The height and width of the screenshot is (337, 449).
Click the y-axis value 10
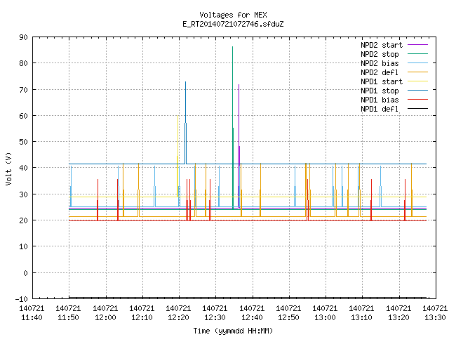[23, 246]
